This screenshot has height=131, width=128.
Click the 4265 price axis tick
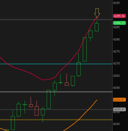tap(116, 76)
